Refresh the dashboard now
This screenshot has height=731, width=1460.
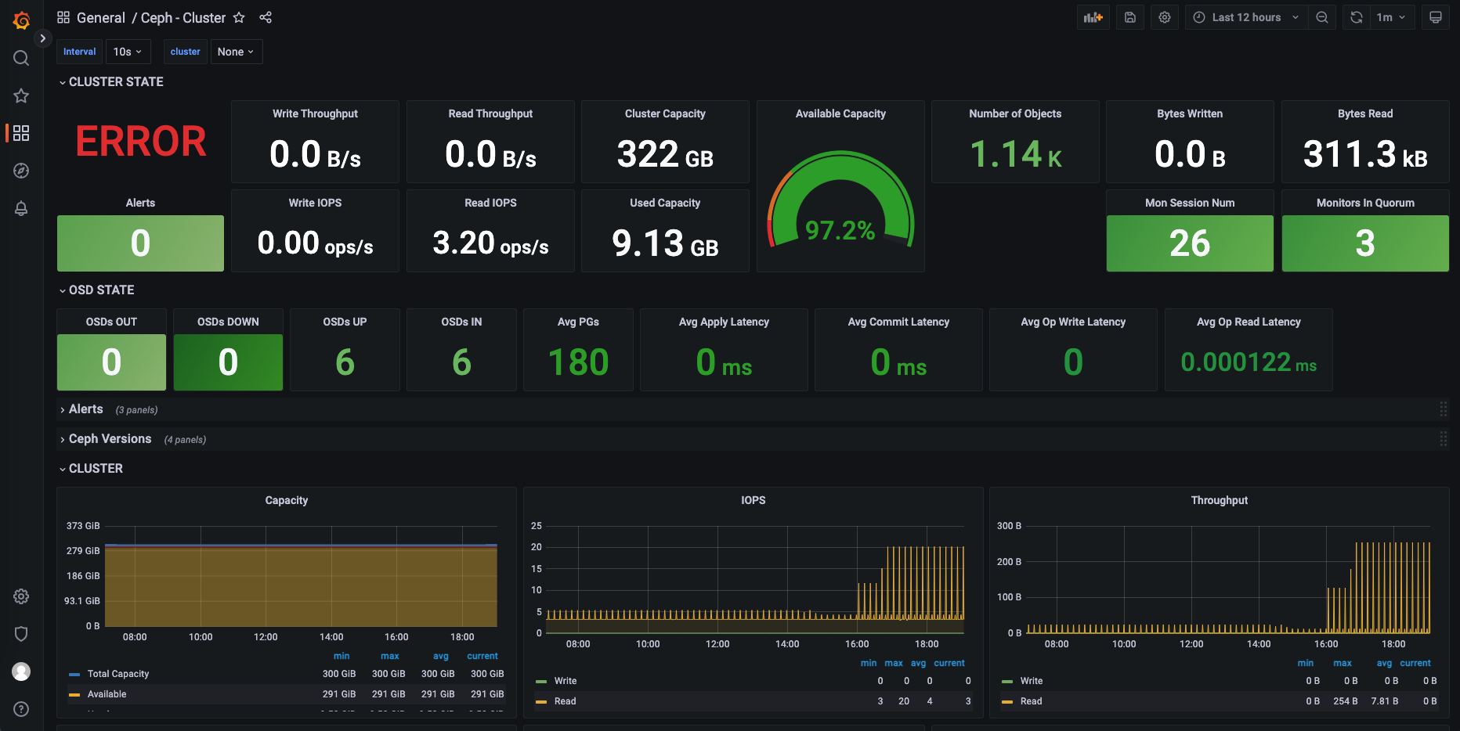[x=1357, y=17]
